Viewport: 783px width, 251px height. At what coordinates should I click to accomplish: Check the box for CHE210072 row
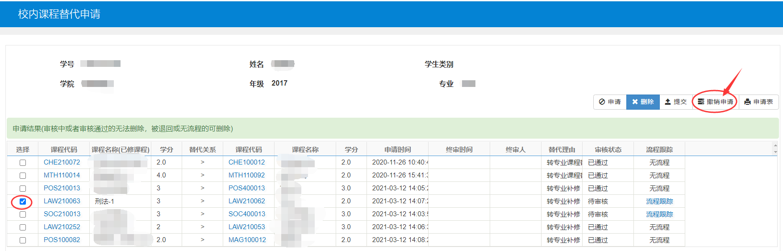coord(23,163)
